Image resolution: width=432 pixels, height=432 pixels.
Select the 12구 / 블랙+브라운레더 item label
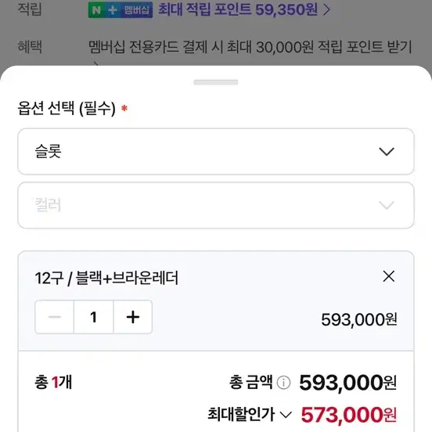(106, 278)
